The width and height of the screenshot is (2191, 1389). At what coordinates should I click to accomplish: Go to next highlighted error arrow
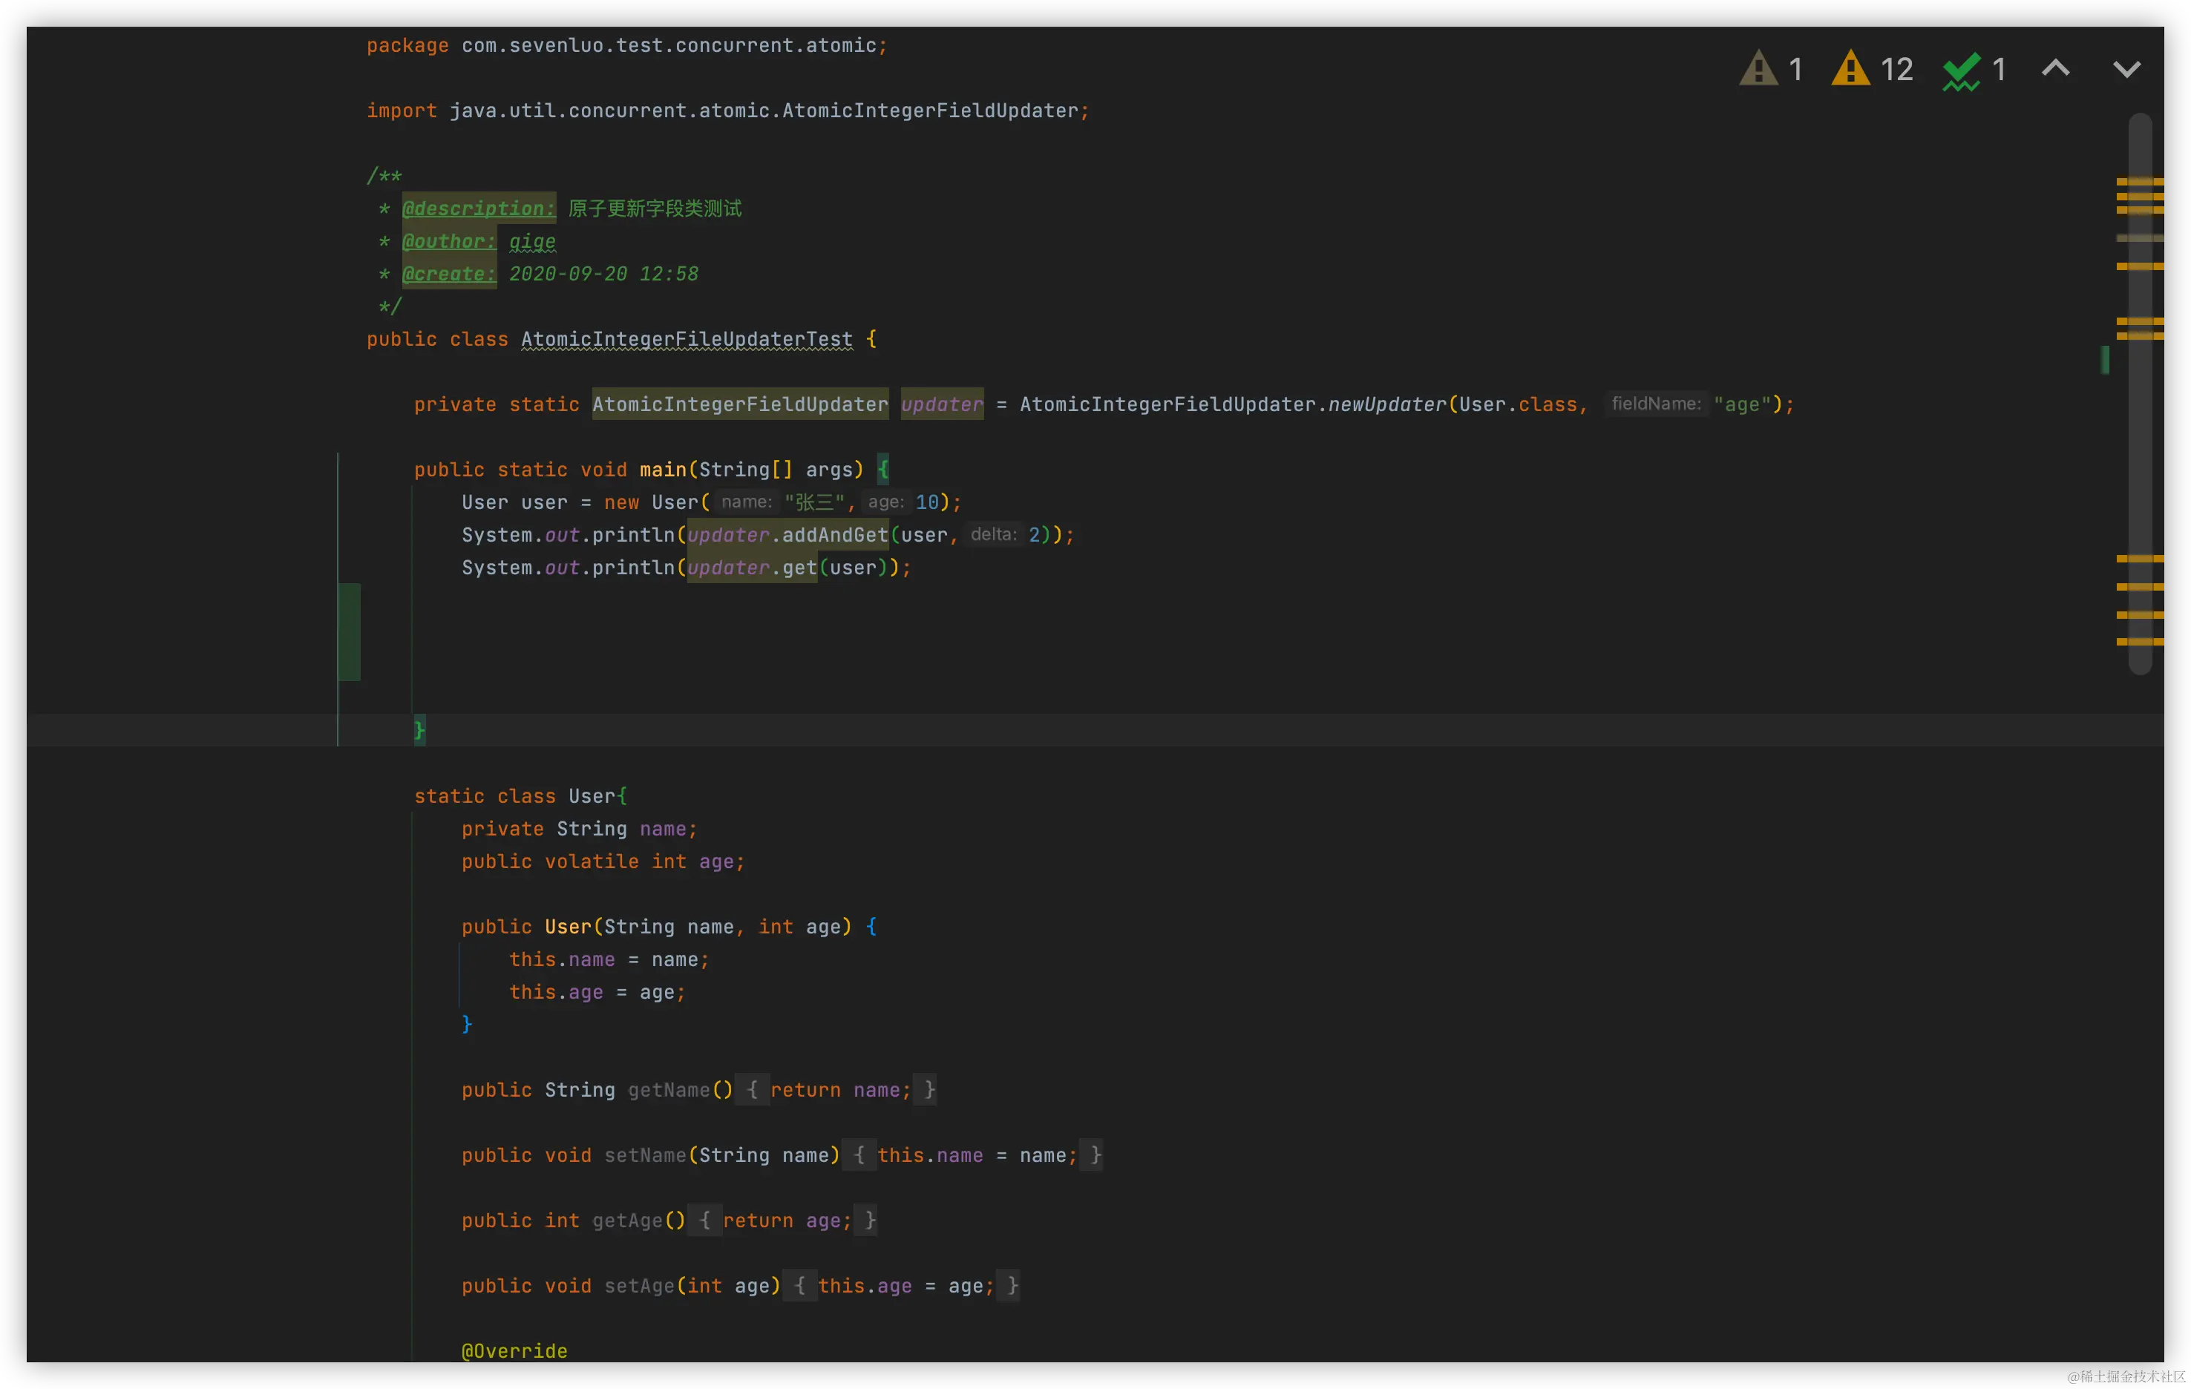tap(2126, 69)
